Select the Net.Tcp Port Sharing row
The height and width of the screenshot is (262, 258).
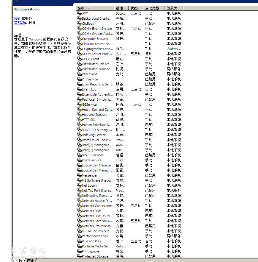(129, 191)
